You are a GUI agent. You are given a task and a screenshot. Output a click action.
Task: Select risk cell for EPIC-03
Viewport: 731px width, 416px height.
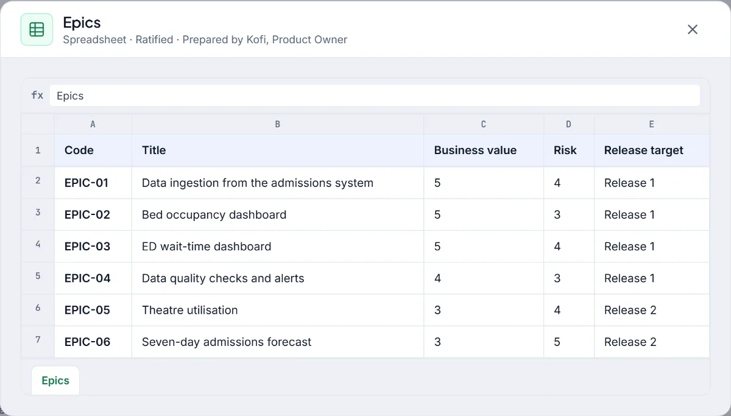[569, 246]
